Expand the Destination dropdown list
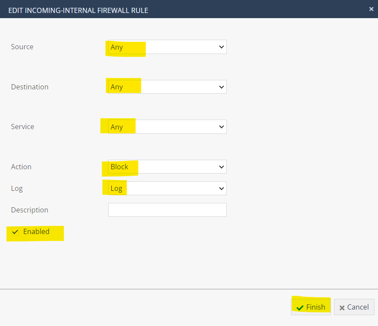The width and height of the screenshot is (378, 326). pos(167,87)
